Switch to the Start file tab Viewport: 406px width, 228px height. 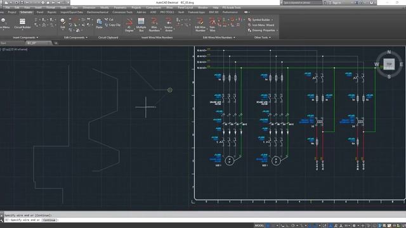[x=3, y=43]
